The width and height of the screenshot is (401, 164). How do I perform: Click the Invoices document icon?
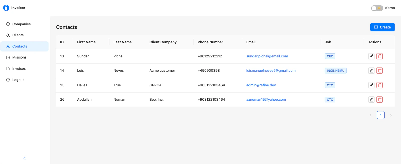click(x=8, y=68)
